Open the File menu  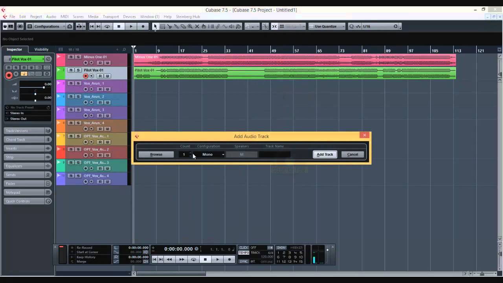point(12,17)
